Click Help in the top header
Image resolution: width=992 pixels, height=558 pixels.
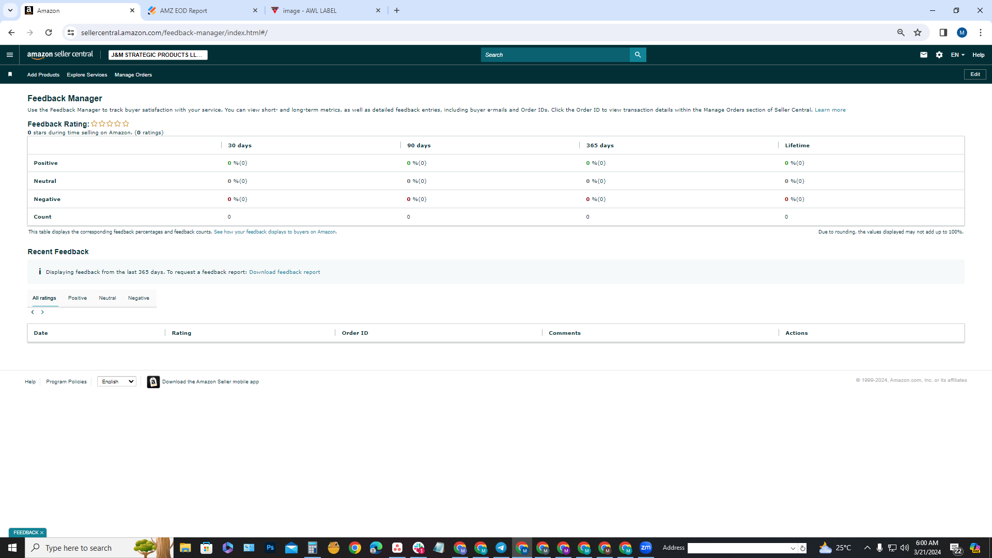coord(978,55)
